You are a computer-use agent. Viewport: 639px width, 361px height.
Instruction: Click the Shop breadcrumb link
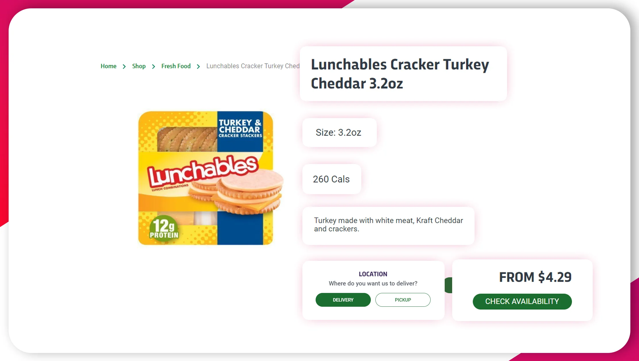(x=139, y=65)
